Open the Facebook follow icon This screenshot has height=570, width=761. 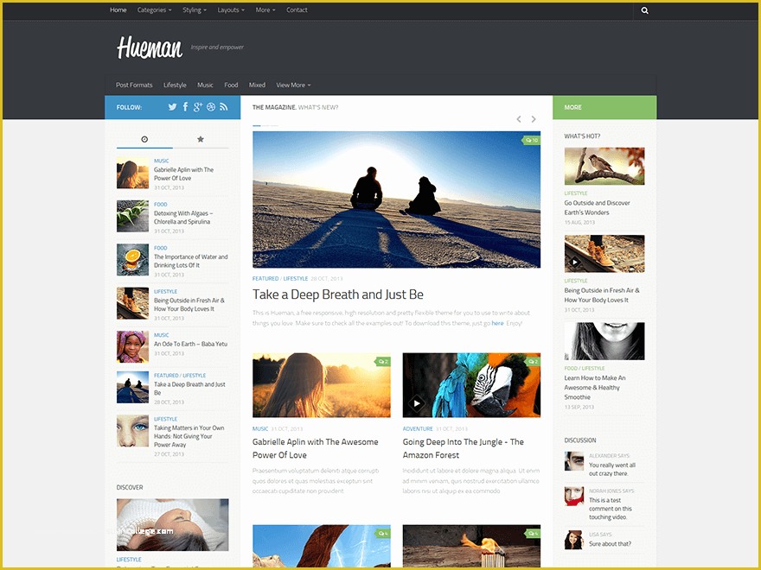[185, 107]
